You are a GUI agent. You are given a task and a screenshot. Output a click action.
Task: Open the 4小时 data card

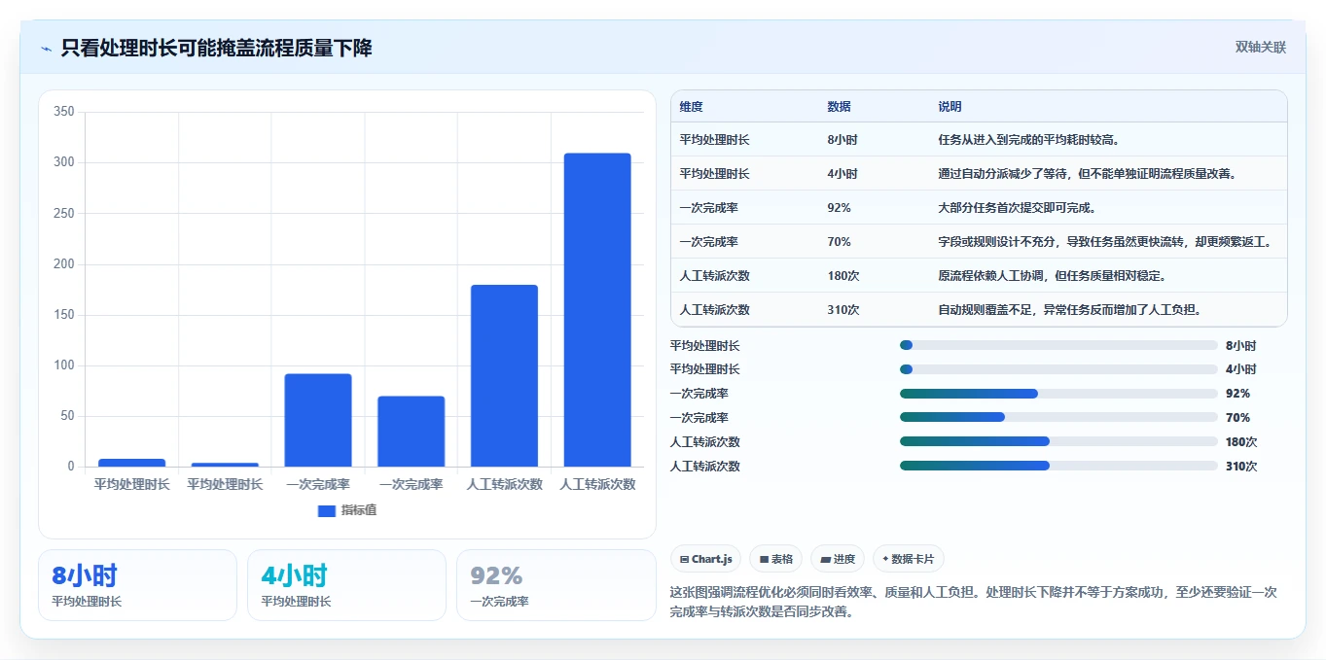[346, 585]
